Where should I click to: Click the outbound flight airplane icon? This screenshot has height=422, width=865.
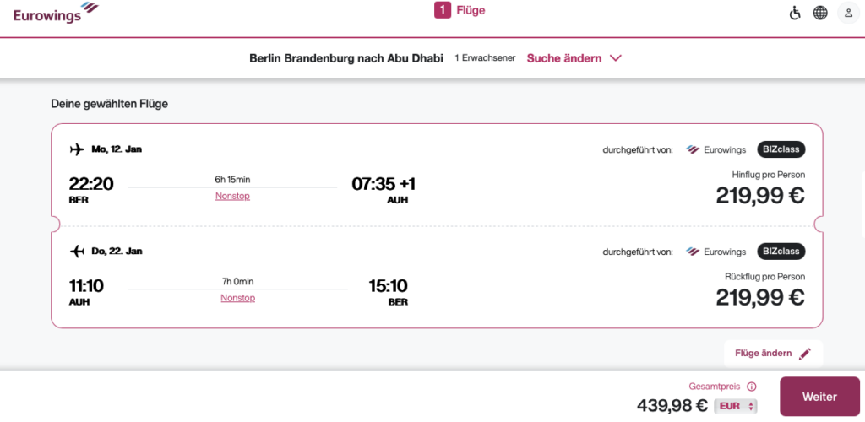77,149
